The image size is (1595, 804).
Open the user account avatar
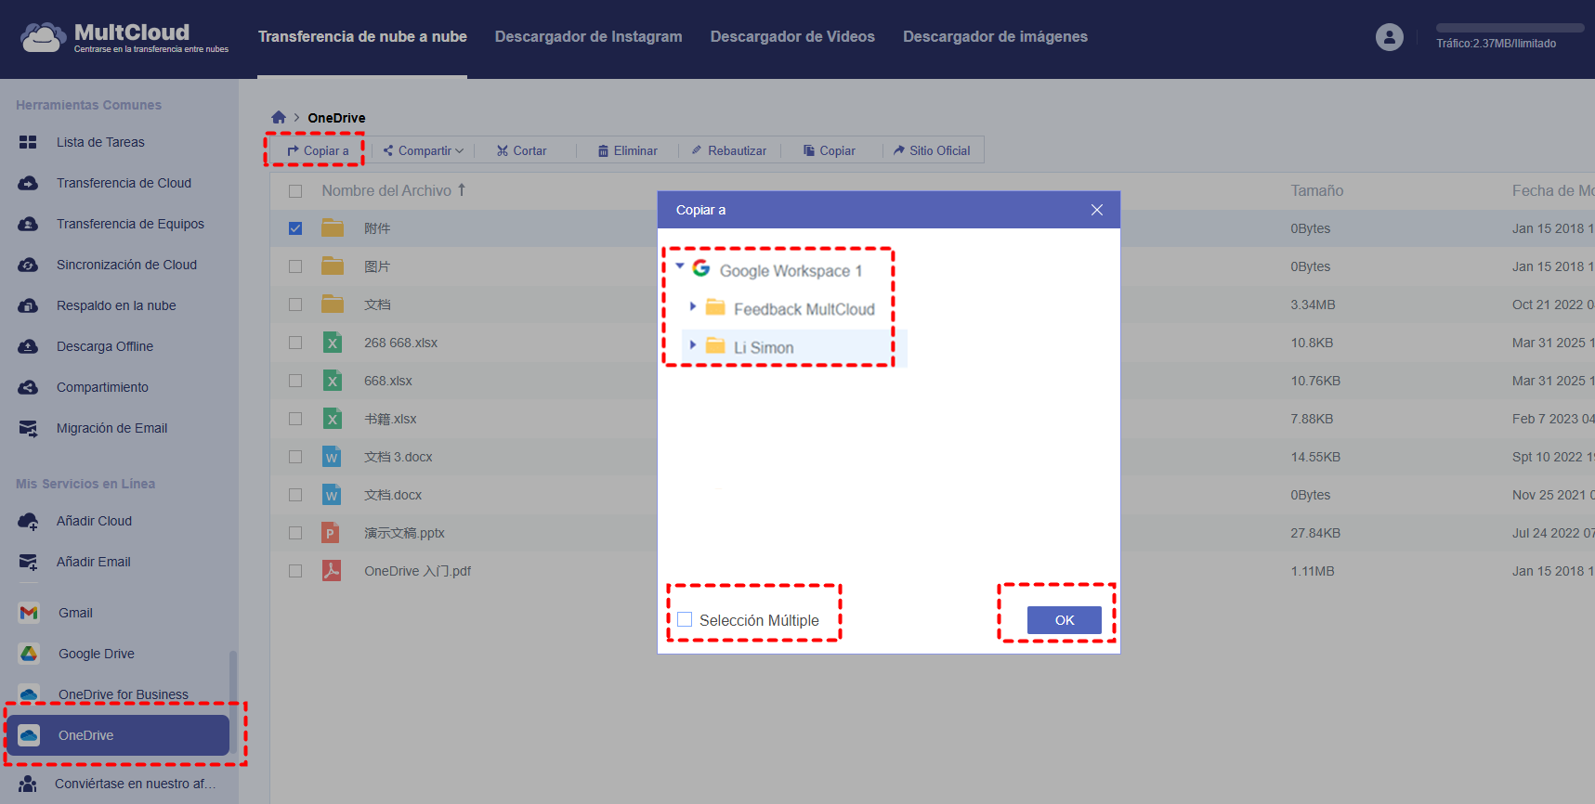(1389, 37)
